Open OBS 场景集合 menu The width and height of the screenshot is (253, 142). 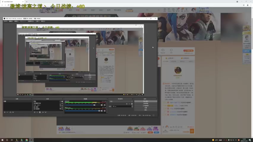pos(31,21)
